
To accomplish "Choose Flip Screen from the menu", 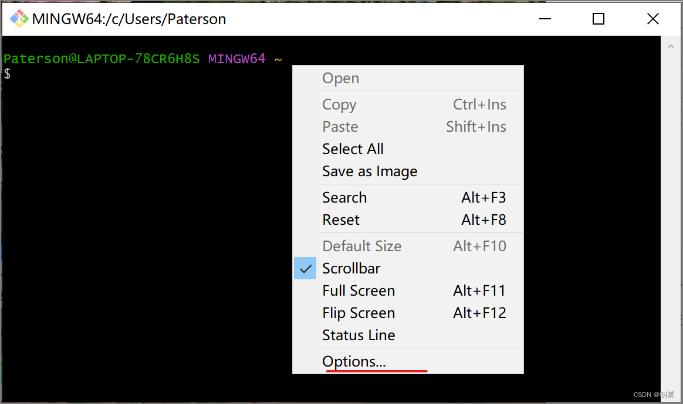I will (408, 313).
